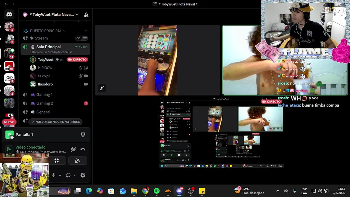This screenshot has height=197, width=350.
Task: Open the soundboard button
Action: point(77,161)
